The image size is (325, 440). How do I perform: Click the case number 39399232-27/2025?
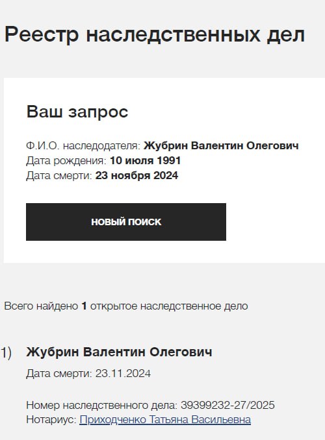tap(227, 405)
